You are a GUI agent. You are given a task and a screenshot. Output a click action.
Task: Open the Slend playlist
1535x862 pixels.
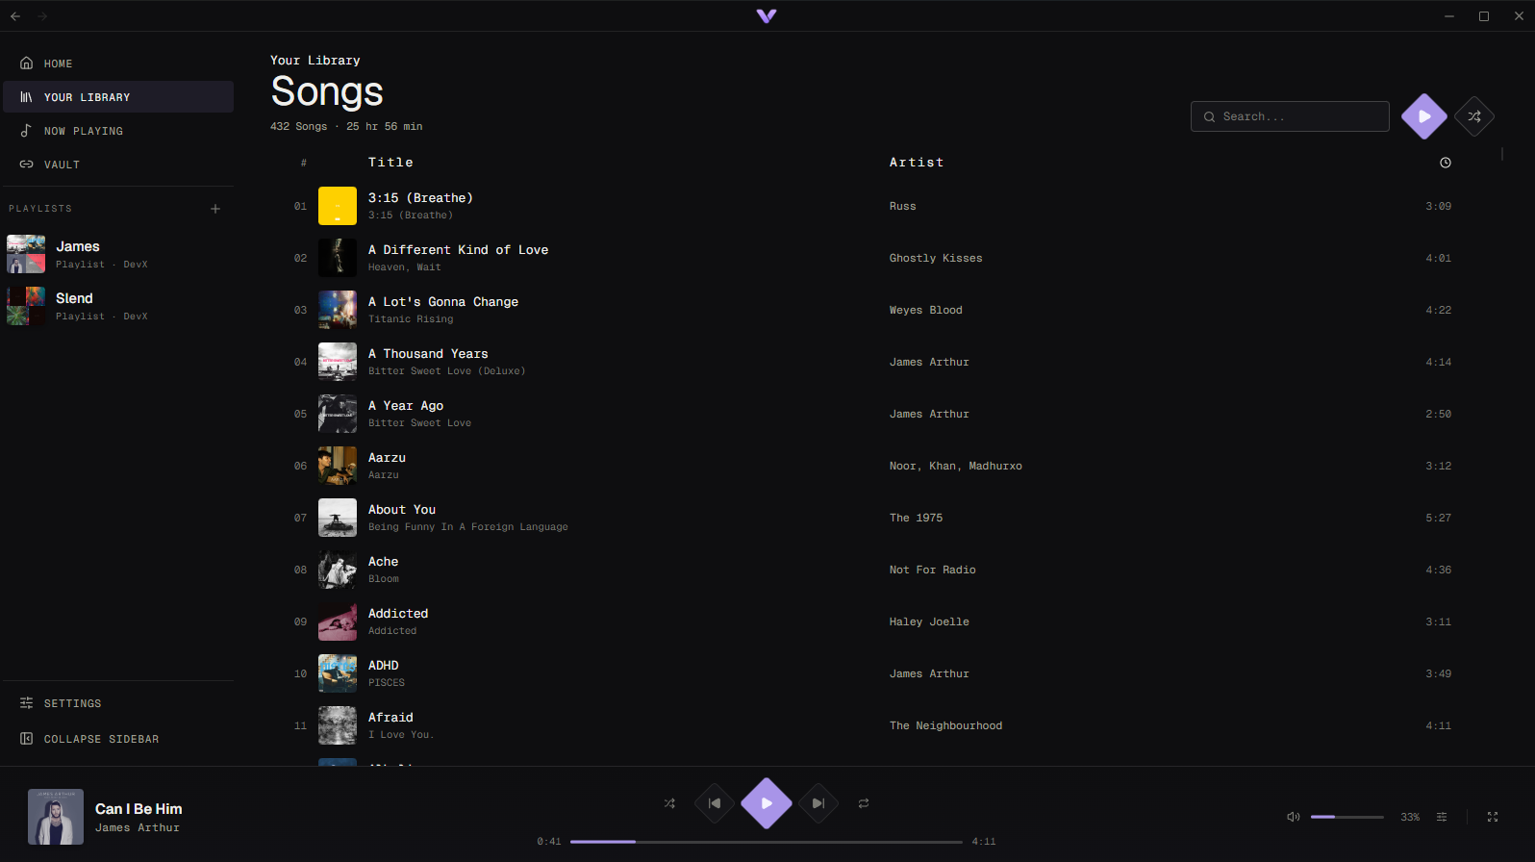click(x=118, y=306)
